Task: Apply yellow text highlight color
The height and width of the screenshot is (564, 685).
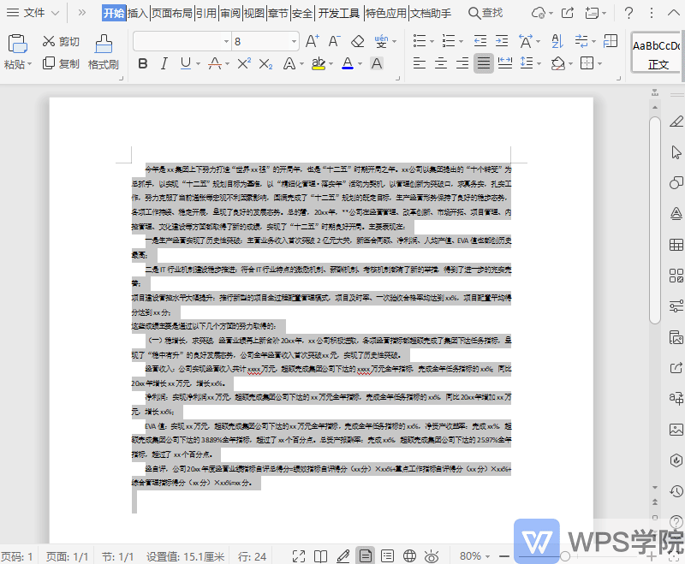Action: coord(319,63)
